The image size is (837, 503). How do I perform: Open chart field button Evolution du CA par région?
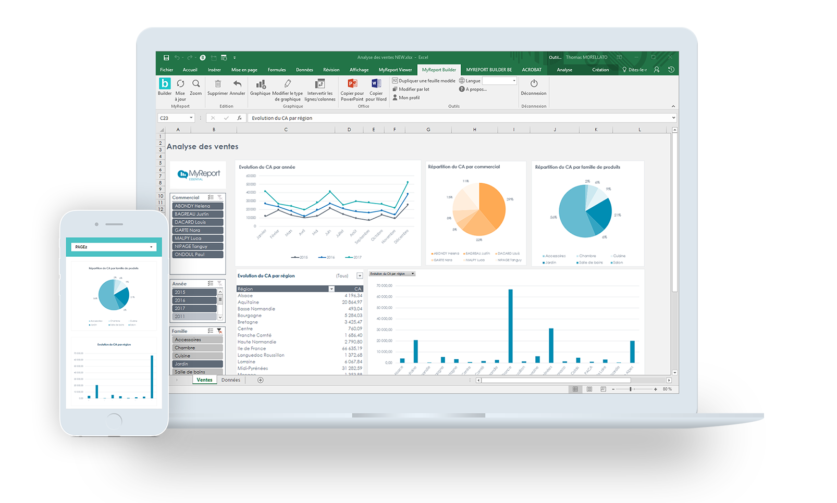[x=392, y=274]
